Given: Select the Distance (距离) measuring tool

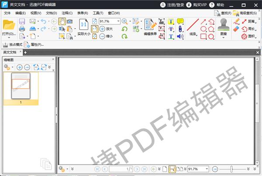Looking at the screenshot, I should coord(248,21).
